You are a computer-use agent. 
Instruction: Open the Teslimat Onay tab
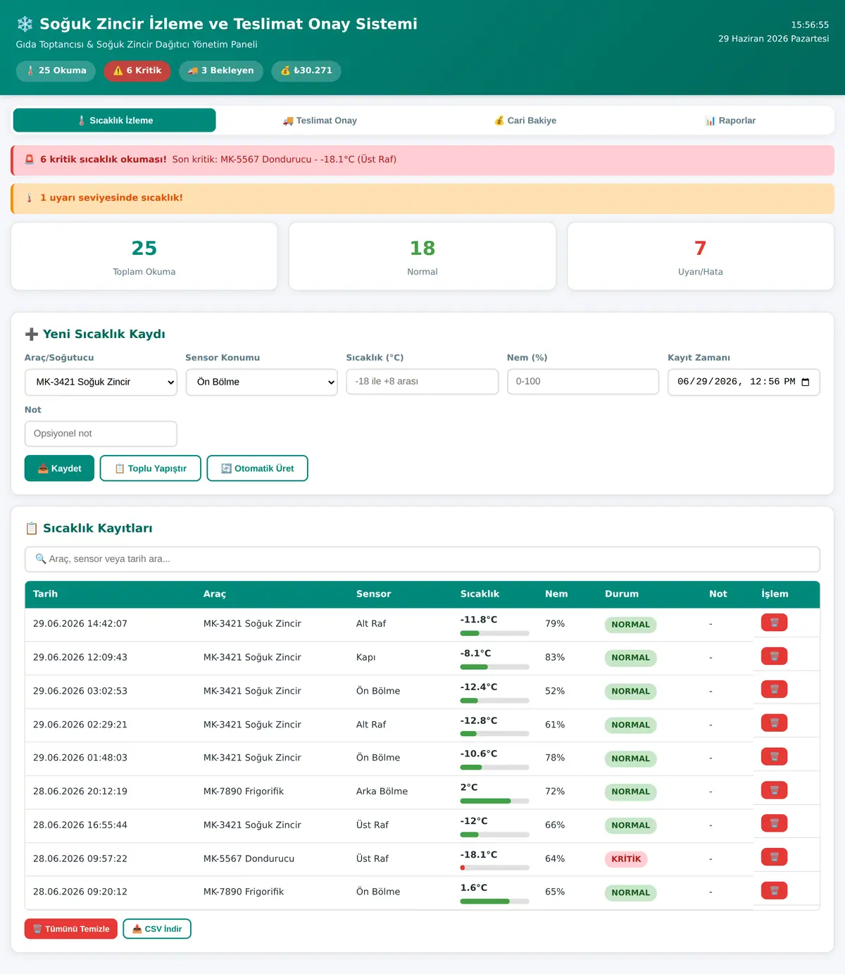point(320,120)
